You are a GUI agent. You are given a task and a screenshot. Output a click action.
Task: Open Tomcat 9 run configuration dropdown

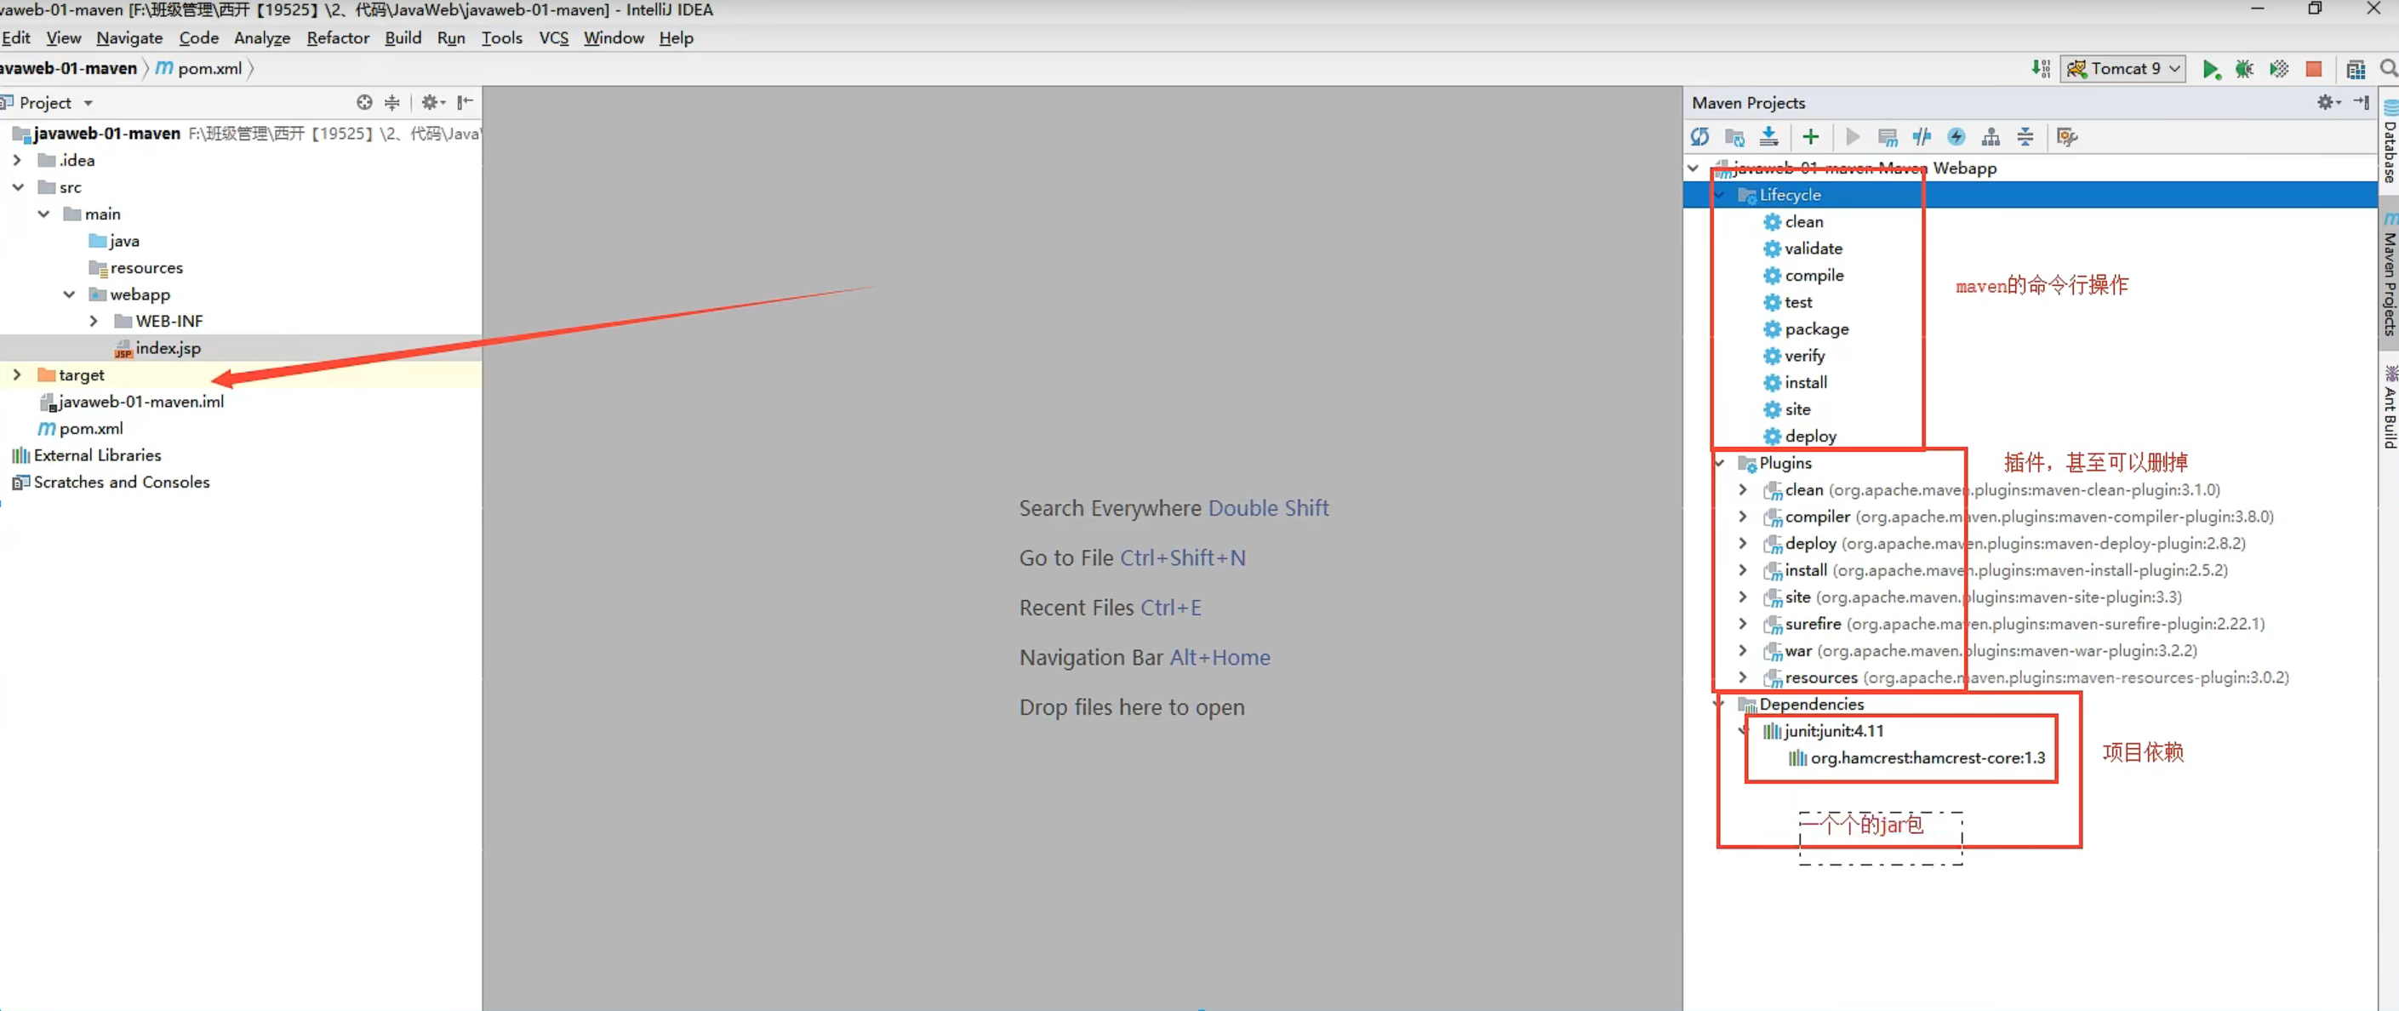click(x=2124, y=69)
